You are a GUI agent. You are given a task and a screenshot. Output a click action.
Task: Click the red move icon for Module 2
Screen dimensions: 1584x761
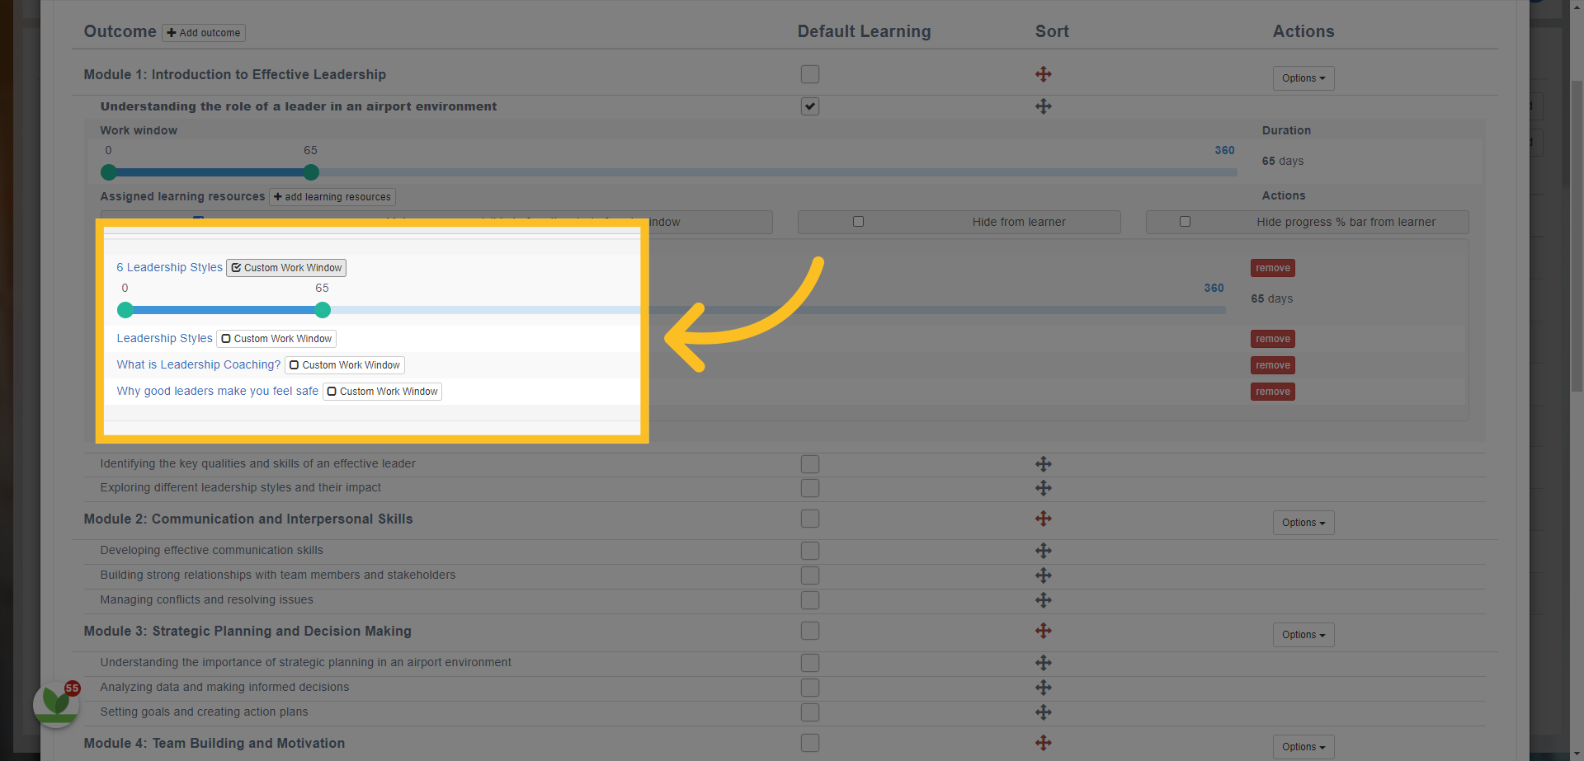pos(1043,519)
